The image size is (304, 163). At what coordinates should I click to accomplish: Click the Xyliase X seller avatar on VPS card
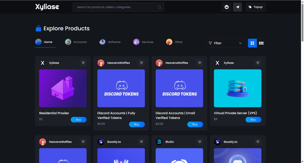pos(217,63)
